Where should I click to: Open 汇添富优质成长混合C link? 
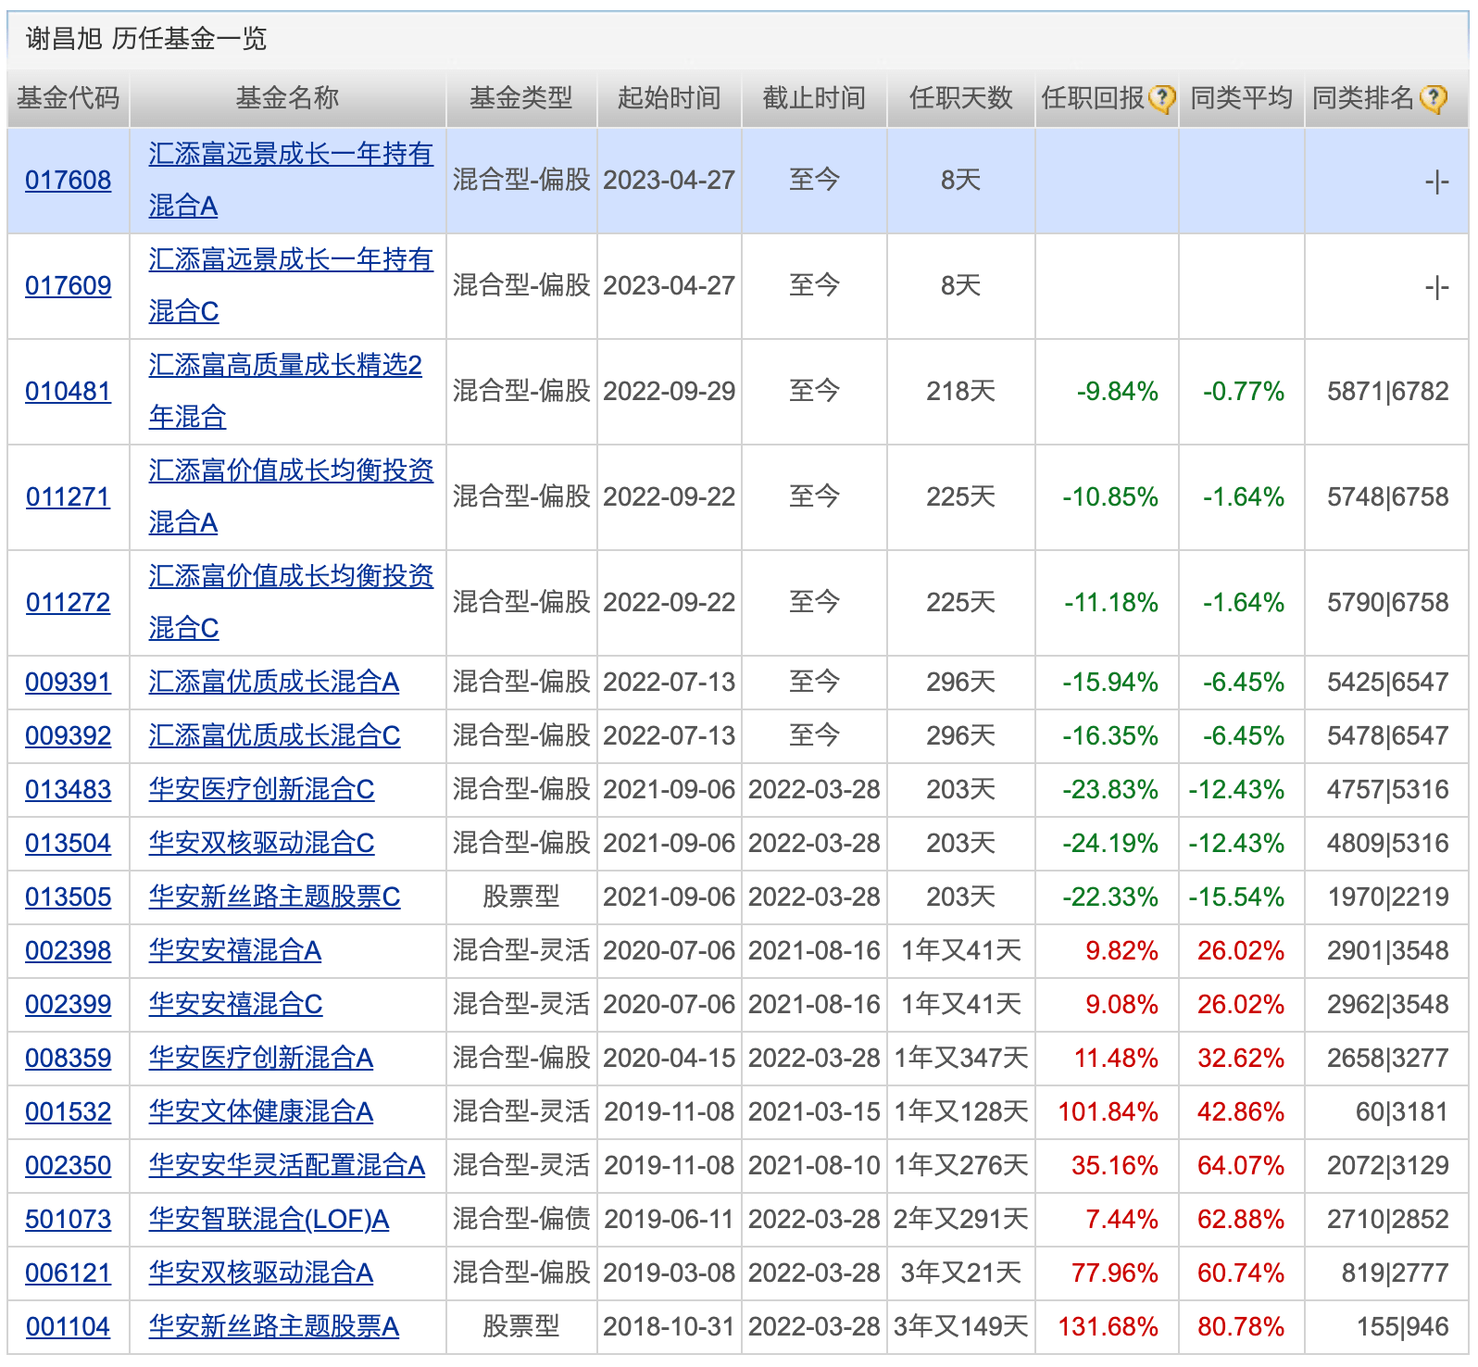tap(275, 736)
